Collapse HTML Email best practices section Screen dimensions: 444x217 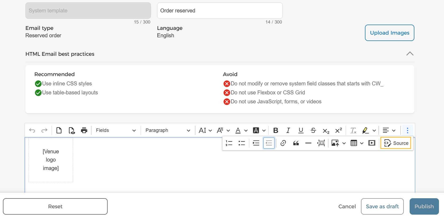coord(410,54)
